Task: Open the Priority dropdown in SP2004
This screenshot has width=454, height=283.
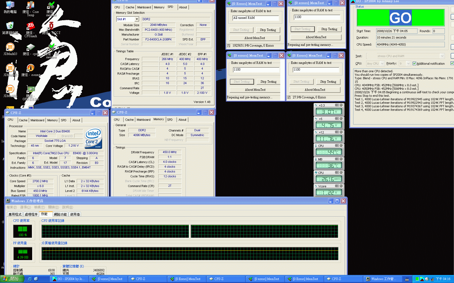Action: pos(409,64)
